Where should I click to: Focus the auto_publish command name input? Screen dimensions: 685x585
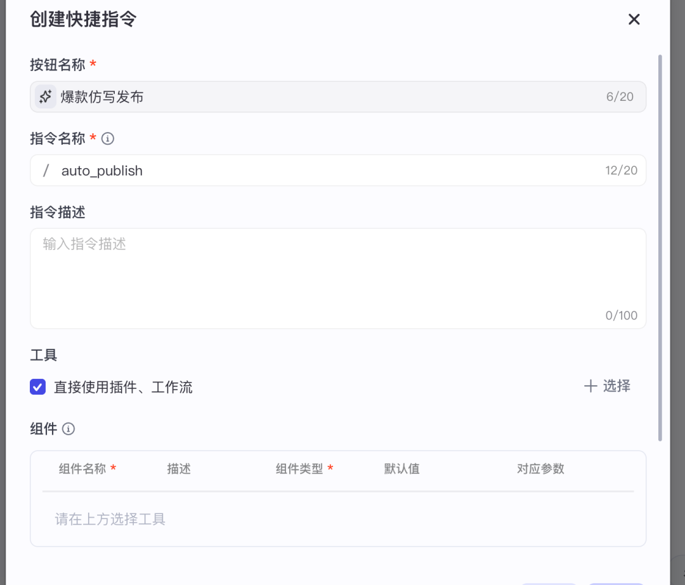tap(317, 171)
